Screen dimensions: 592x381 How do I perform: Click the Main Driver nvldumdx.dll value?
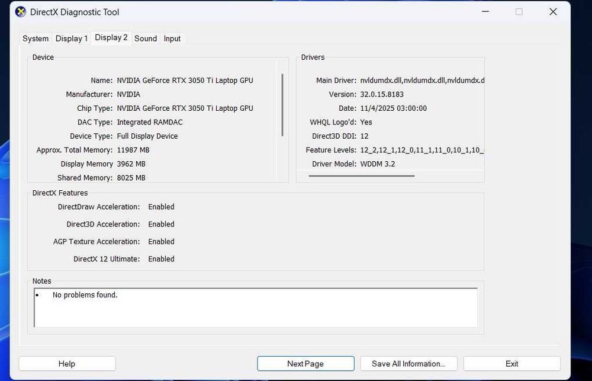point(422,81)
